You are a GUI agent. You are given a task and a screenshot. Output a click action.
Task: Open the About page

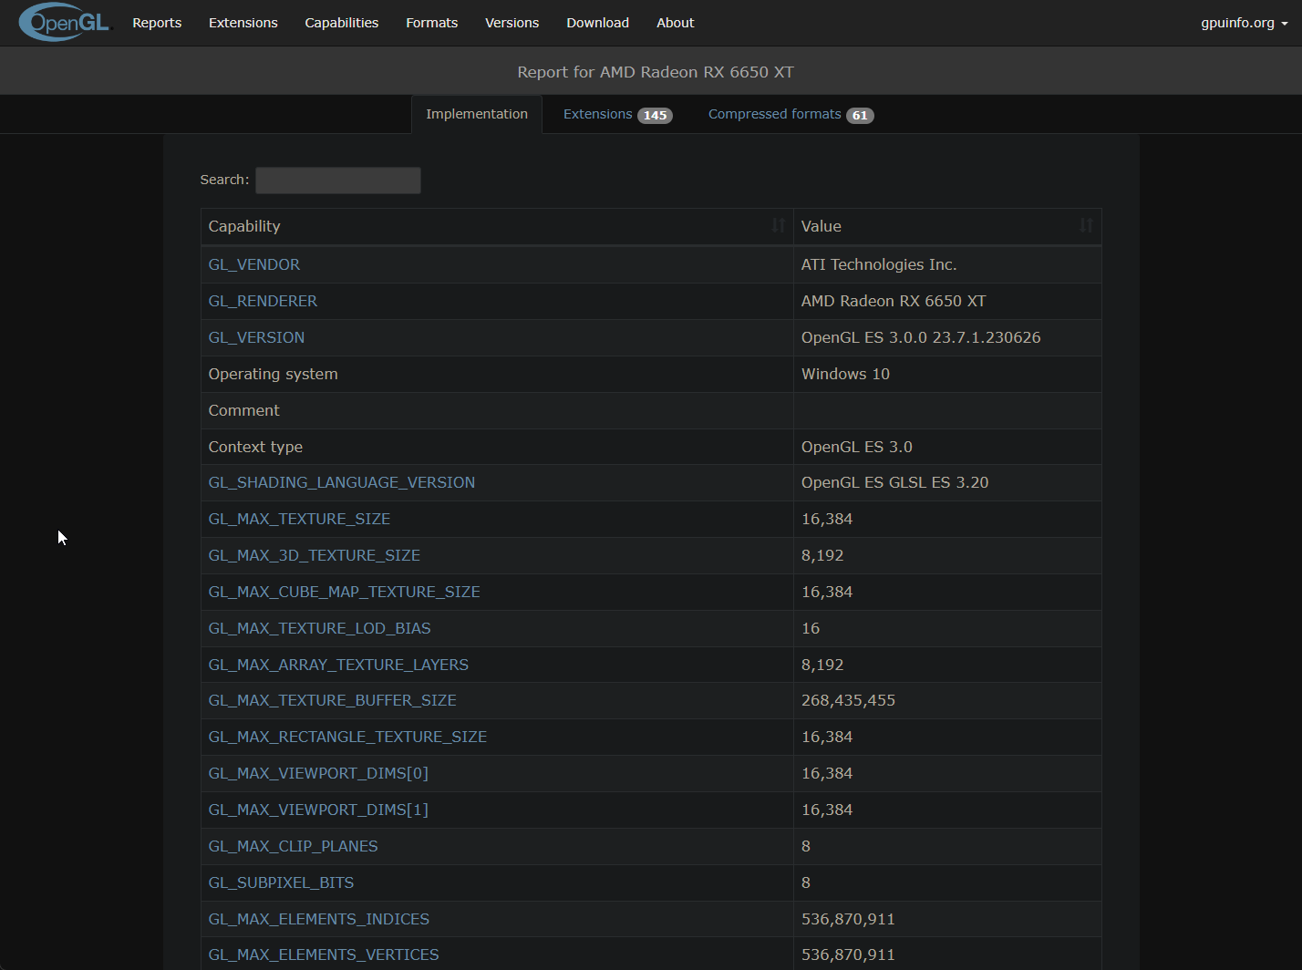tap(676, 23)
